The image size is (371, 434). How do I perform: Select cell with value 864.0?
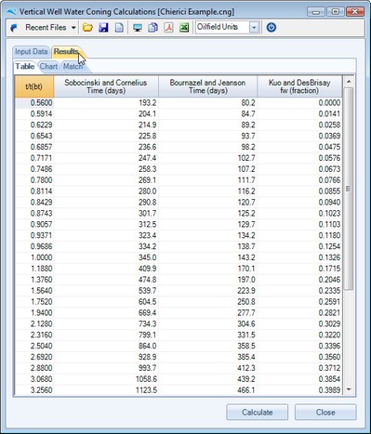[106, 346]
